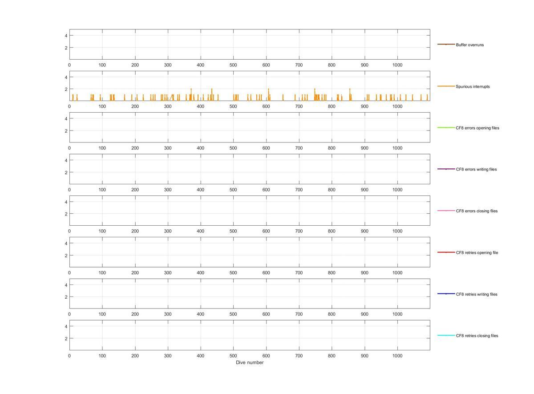Viewport: 534px width, 394px height.
Task: Select the 'CF8 retries writing files' legend text
Action: [477, 294]
